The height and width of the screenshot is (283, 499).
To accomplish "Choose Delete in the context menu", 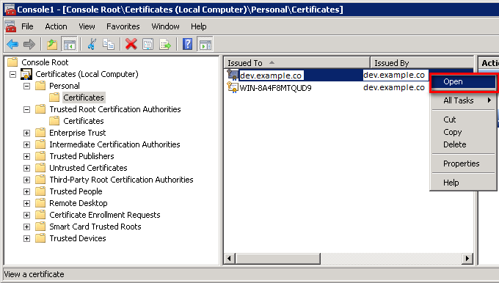I will (464, 144).
